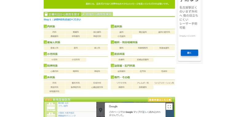246x117 pixels.
Task: Click arrow icon beside 専門・その他 heading
Action: pos(112,77)
